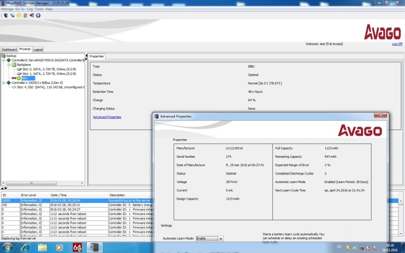Click the Log Off link
This screenshot has width=405, height=253.
pos(397,44)
